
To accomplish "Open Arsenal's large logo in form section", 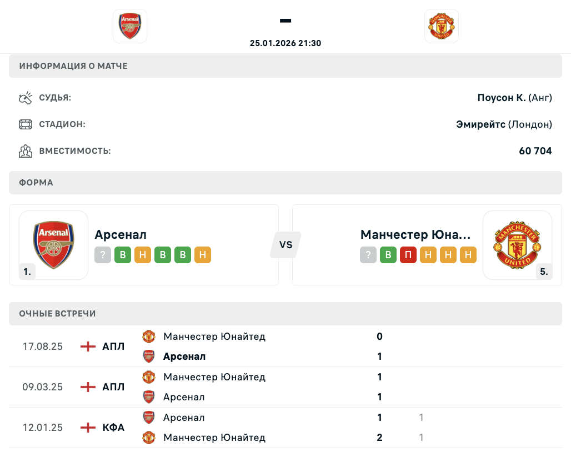I will point(54,245).
